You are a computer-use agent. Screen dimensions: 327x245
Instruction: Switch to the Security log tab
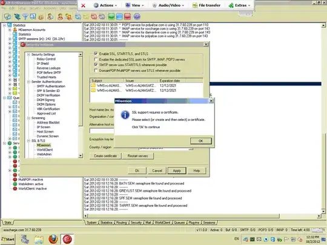coord(136,223)
